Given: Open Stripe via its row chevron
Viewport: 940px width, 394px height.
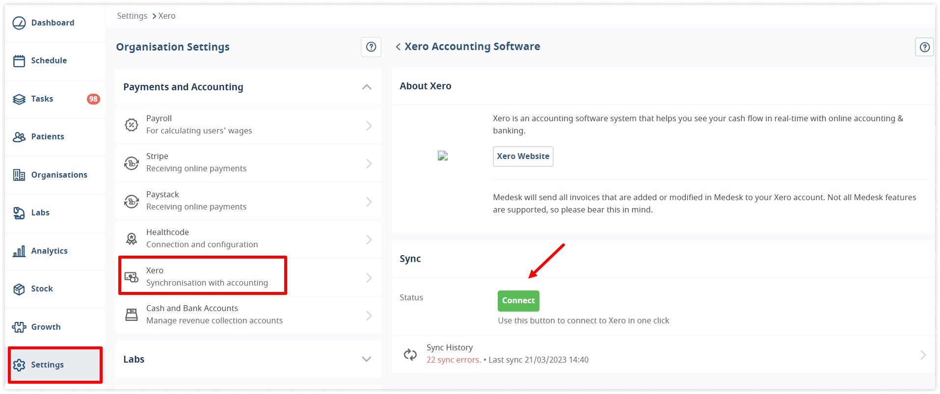Looking at the screenshot, I should 369,163.
